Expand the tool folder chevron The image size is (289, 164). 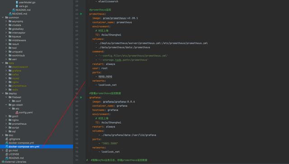point(6,48)
